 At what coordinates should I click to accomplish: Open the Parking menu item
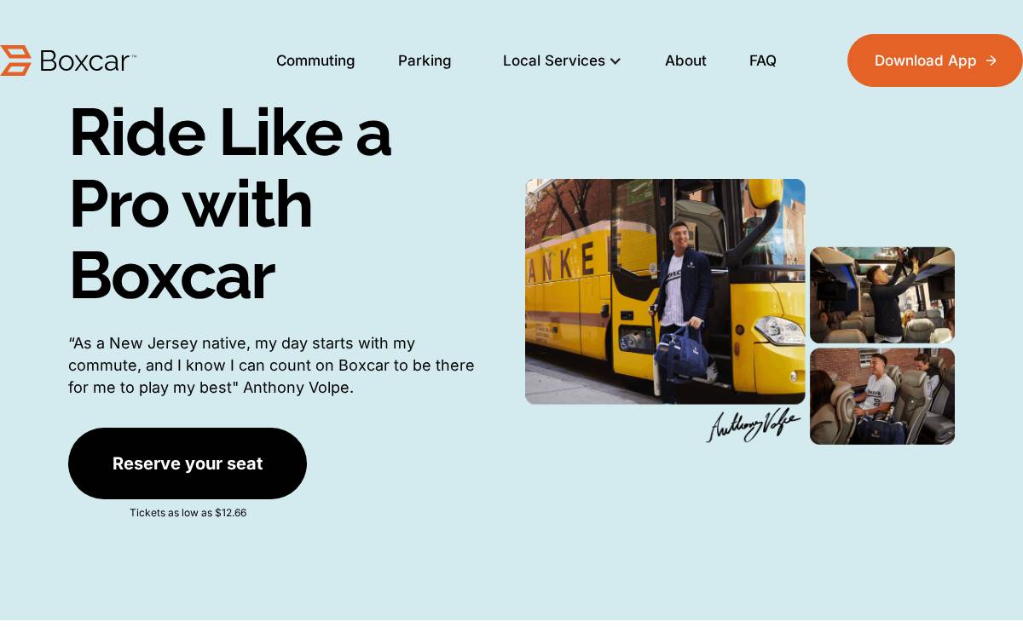click(425, 60)
